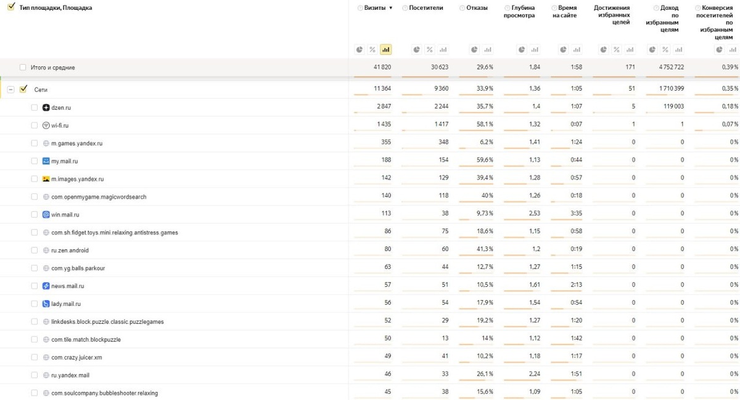
Task: Open the news.mail.ru row
Action: tap(68, 286)
